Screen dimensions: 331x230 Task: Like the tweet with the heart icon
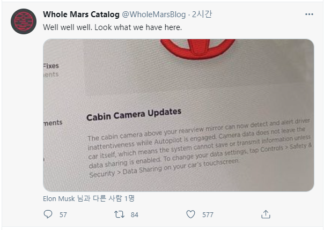(x=190, y=214)
